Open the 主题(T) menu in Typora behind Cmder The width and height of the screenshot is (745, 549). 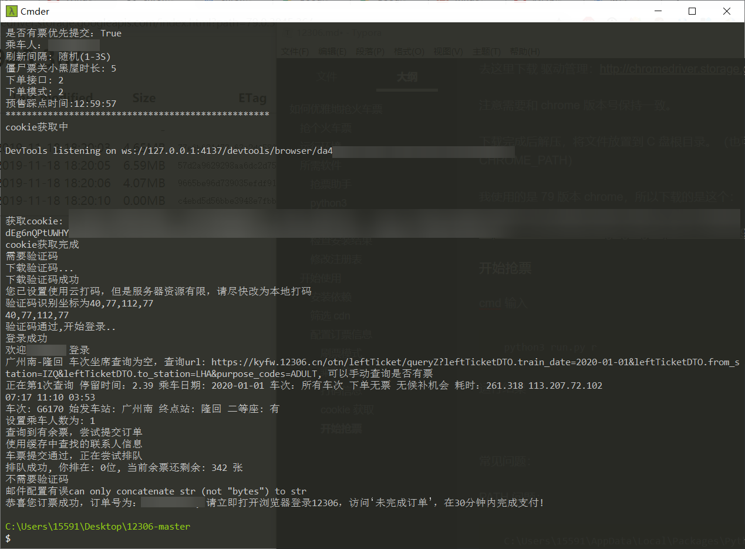(487, 52)
